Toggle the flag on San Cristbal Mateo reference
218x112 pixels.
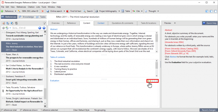click(x=3, y=65)
